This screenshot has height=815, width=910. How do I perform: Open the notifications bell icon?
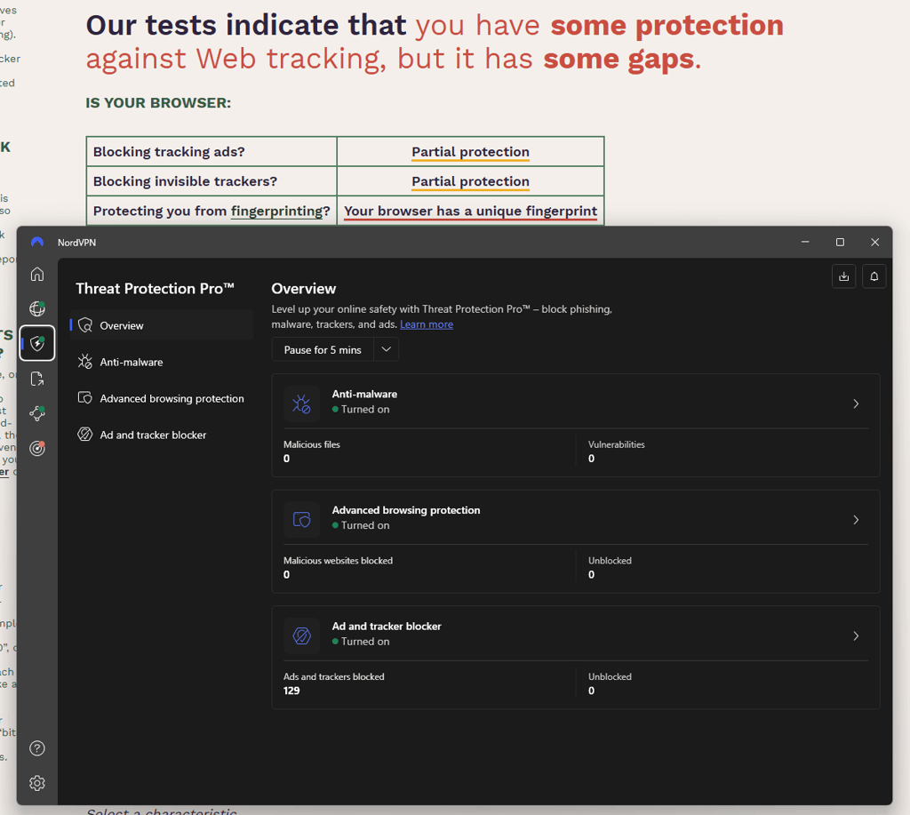pos(874,276)
